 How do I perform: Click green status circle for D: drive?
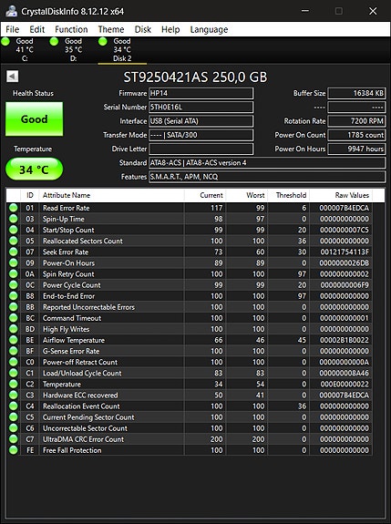tap(54, 41)
